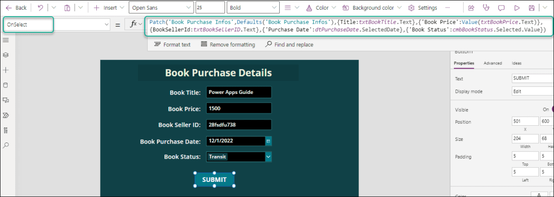Select the Book Purchase Details heading
Viewport: 554px width, 197px height.
[x=219, y=73]
